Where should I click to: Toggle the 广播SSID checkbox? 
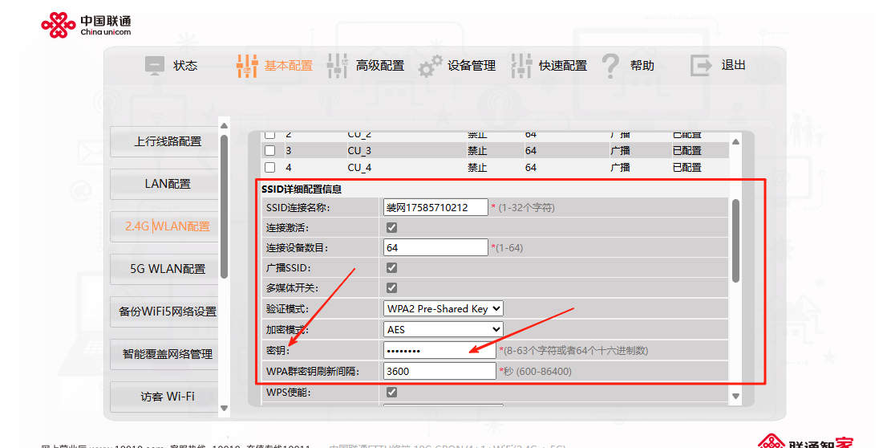click(391, 268)
